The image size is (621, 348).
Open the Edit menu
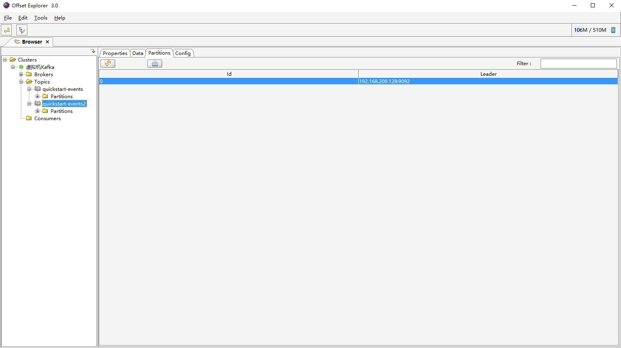[23, 18]
